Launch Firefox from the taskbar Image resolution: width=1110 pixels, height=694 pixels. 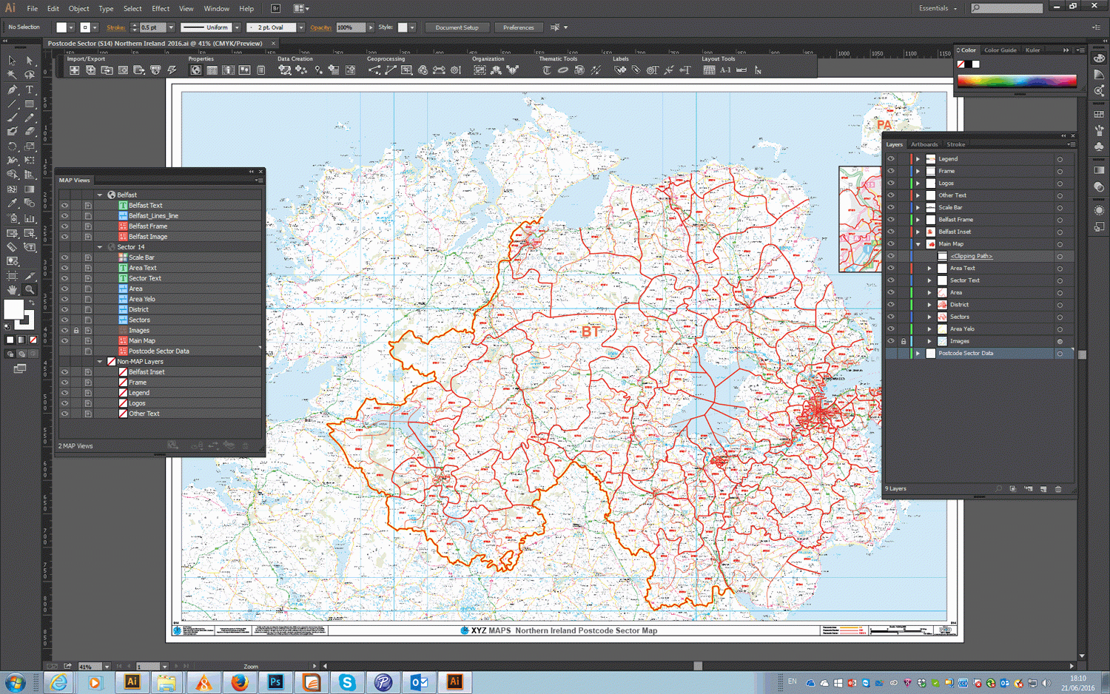(x=239, y=682)
